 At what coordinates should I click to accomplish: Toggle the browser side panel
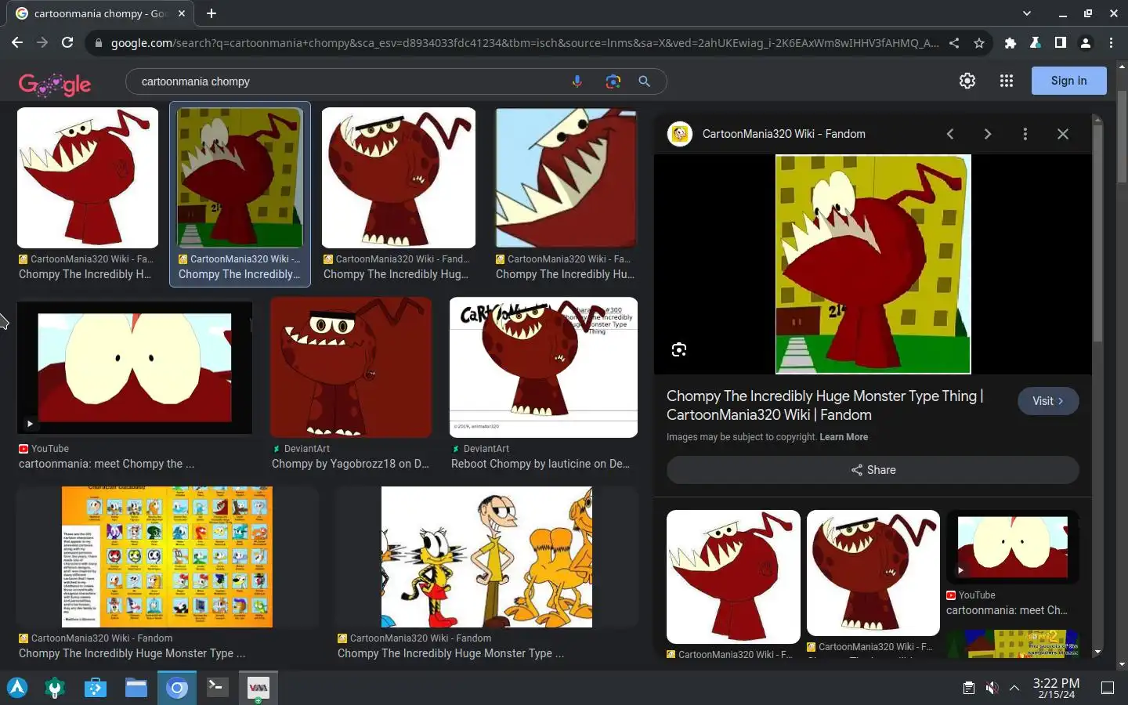pyautogui.click(x=1060, y=43)
